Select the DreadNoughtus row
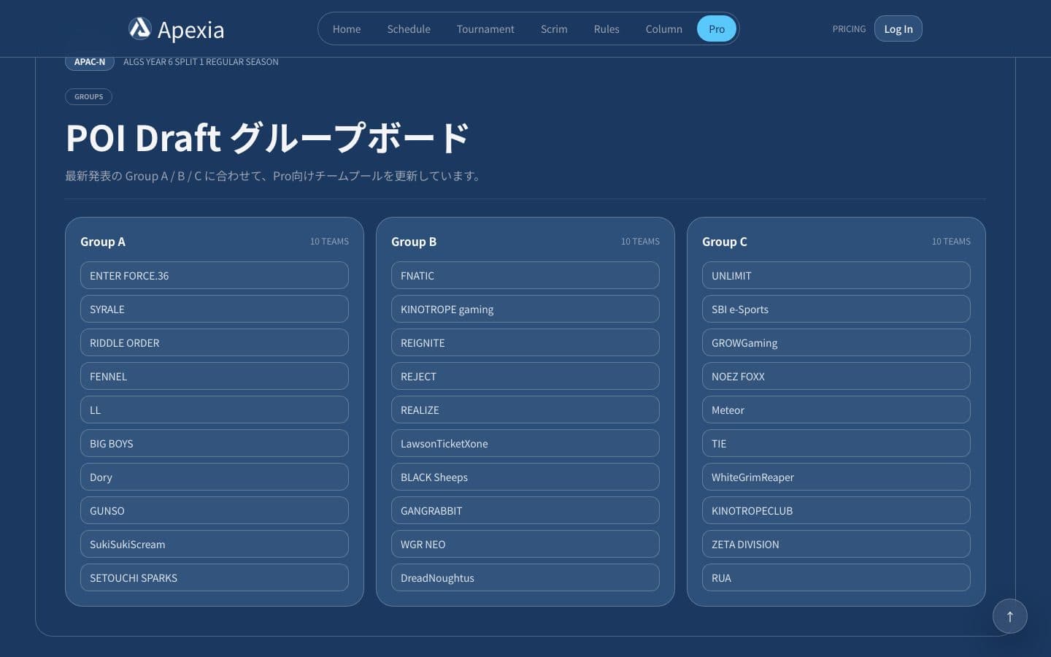This screenshot has width=1051, height=657. click(x=525, y=577)
